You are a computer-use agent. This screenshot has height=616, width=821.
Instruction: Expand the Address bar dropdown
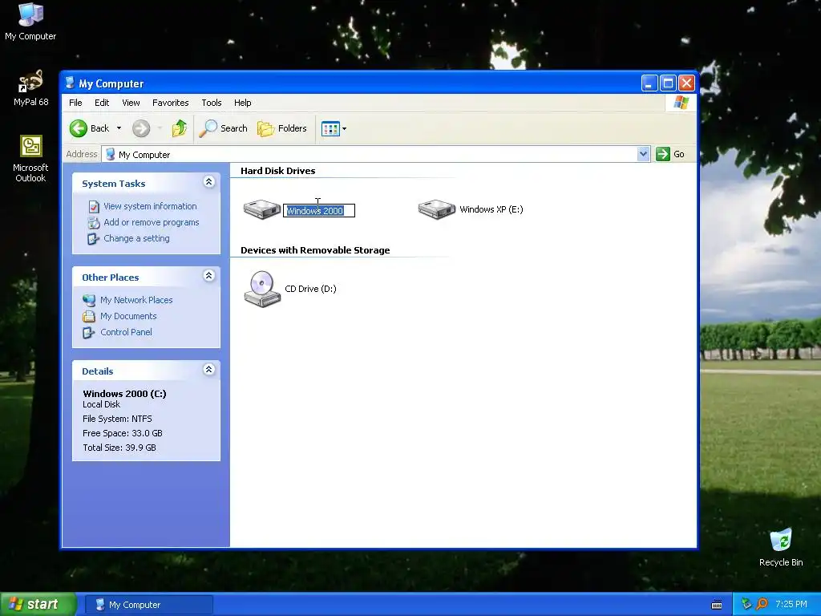click(643, 154)
